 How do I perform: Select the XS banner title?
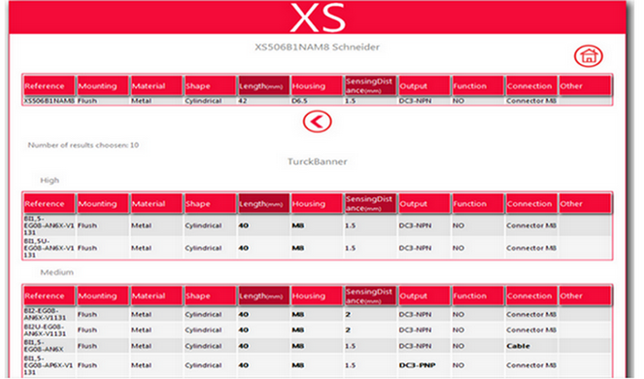click(318, 17)
